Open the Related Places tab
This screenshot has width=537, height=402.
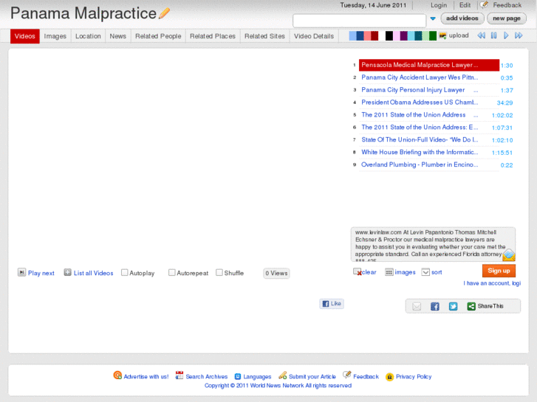tap(213, 36)
